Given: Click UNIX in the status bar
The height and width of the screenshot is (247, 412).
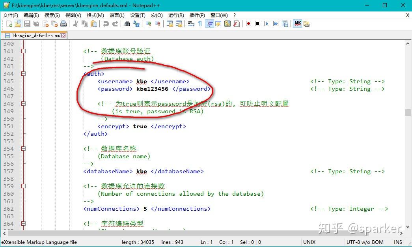Looking at the screenshot, I should point(309,242).
